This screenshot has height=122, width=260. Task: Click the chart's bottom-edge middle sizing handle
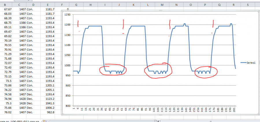point(160,115)
